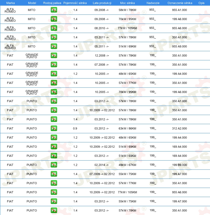210x215 pixels.
Task: Click production date 03.2011 ->
Action: 102,37
